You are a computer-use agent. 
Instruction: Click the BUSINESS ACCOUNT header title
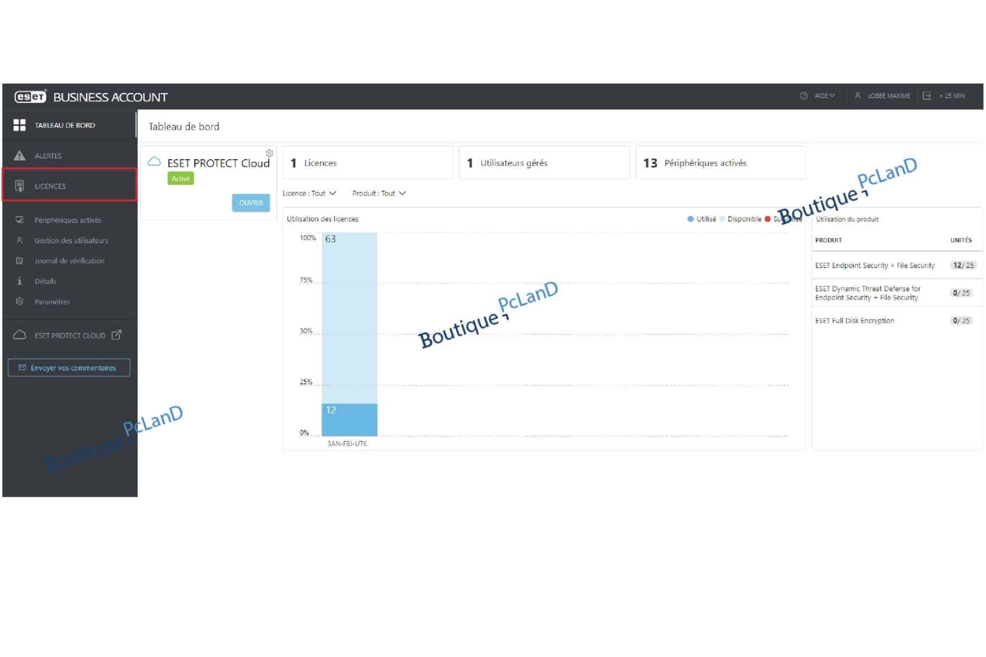coord(110,97)
